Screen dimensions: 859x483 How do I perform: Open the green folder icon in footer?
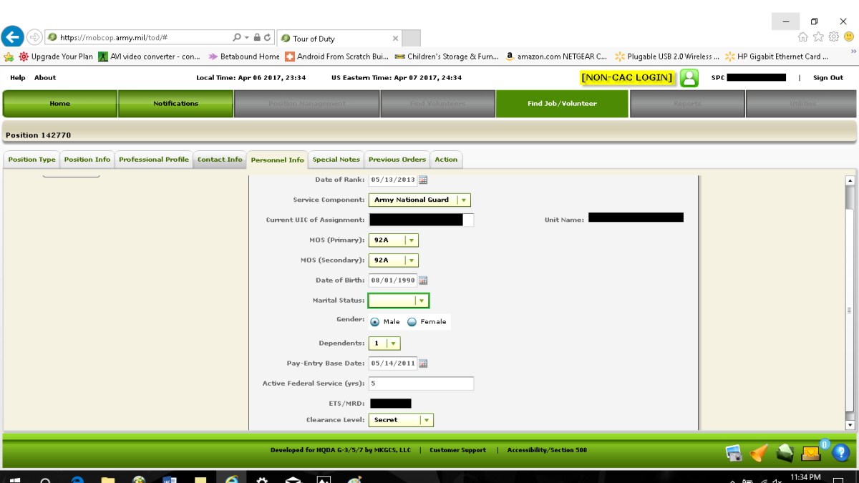(x=785, y=452)
